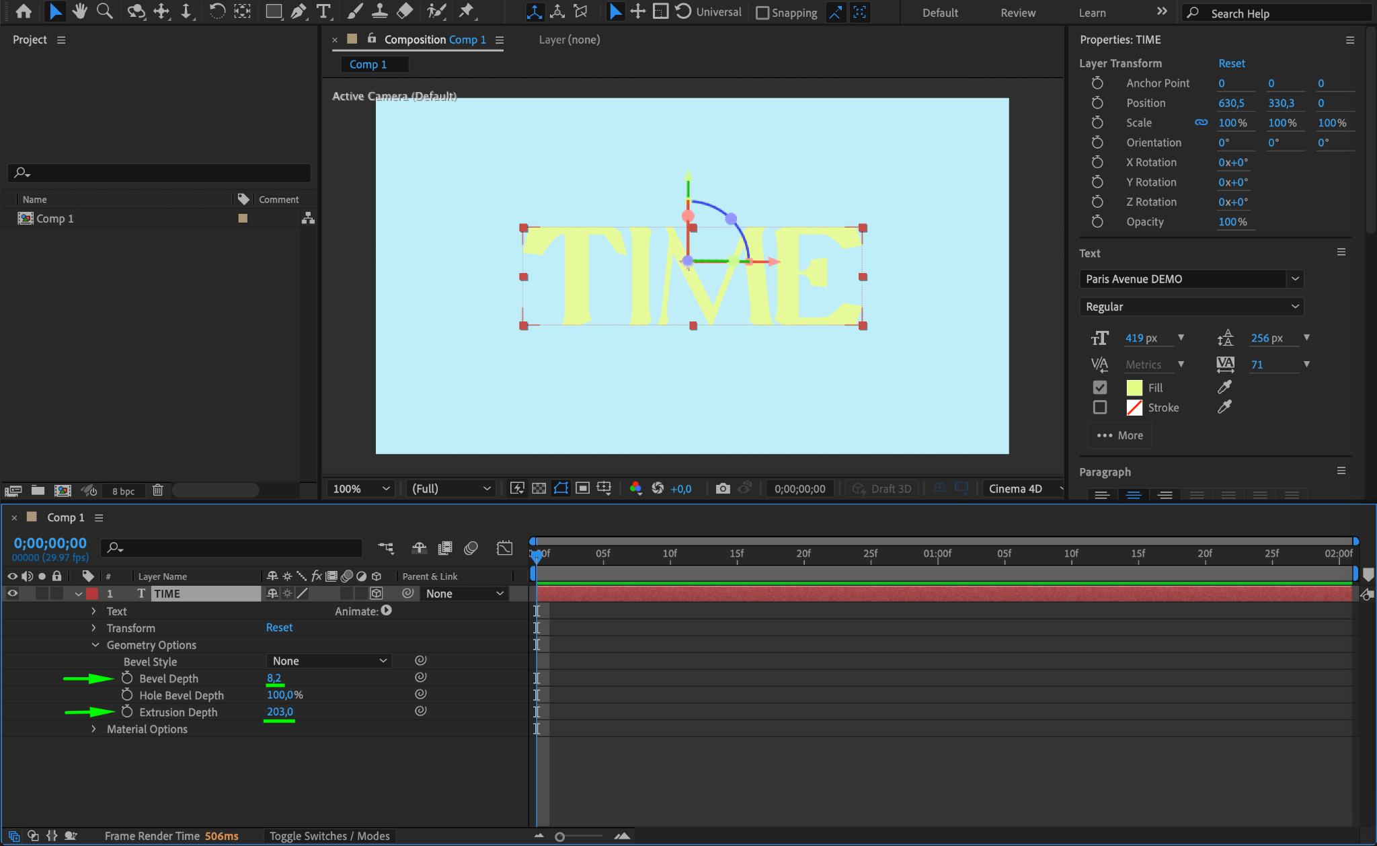
Task: Click Reset in Layer Transform
Action: (1231, 63)
